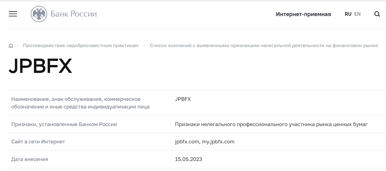Open site search with magnifier icon
The image size is (386, 171).
coord(377,14)
